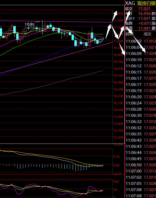
Task: Click the 成交 price value 17.021
Action: 143,9
